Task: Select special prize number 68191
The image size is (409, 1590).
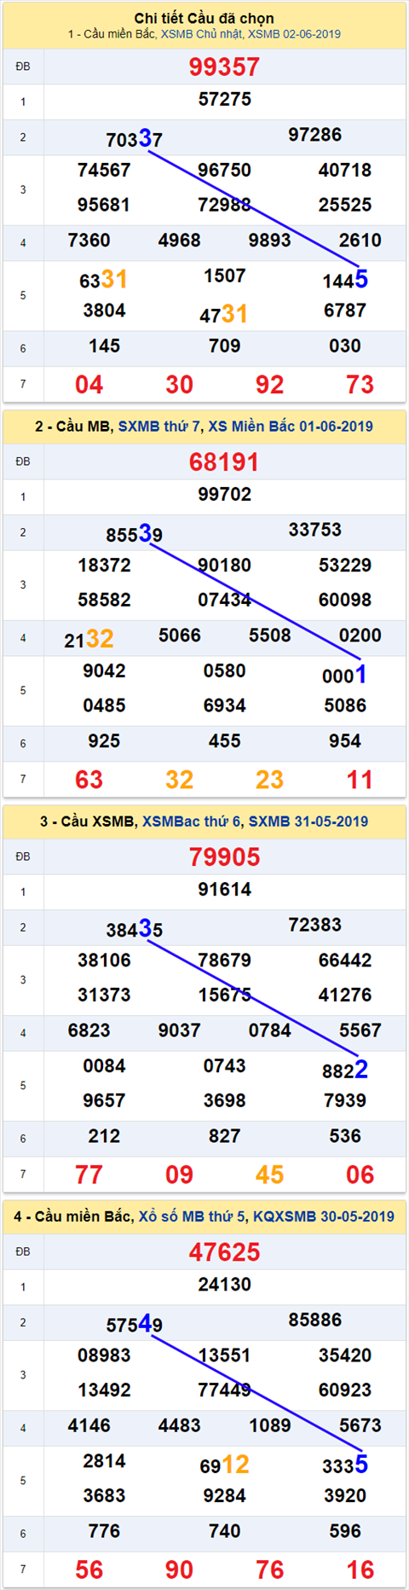Action: pos(224,461)
